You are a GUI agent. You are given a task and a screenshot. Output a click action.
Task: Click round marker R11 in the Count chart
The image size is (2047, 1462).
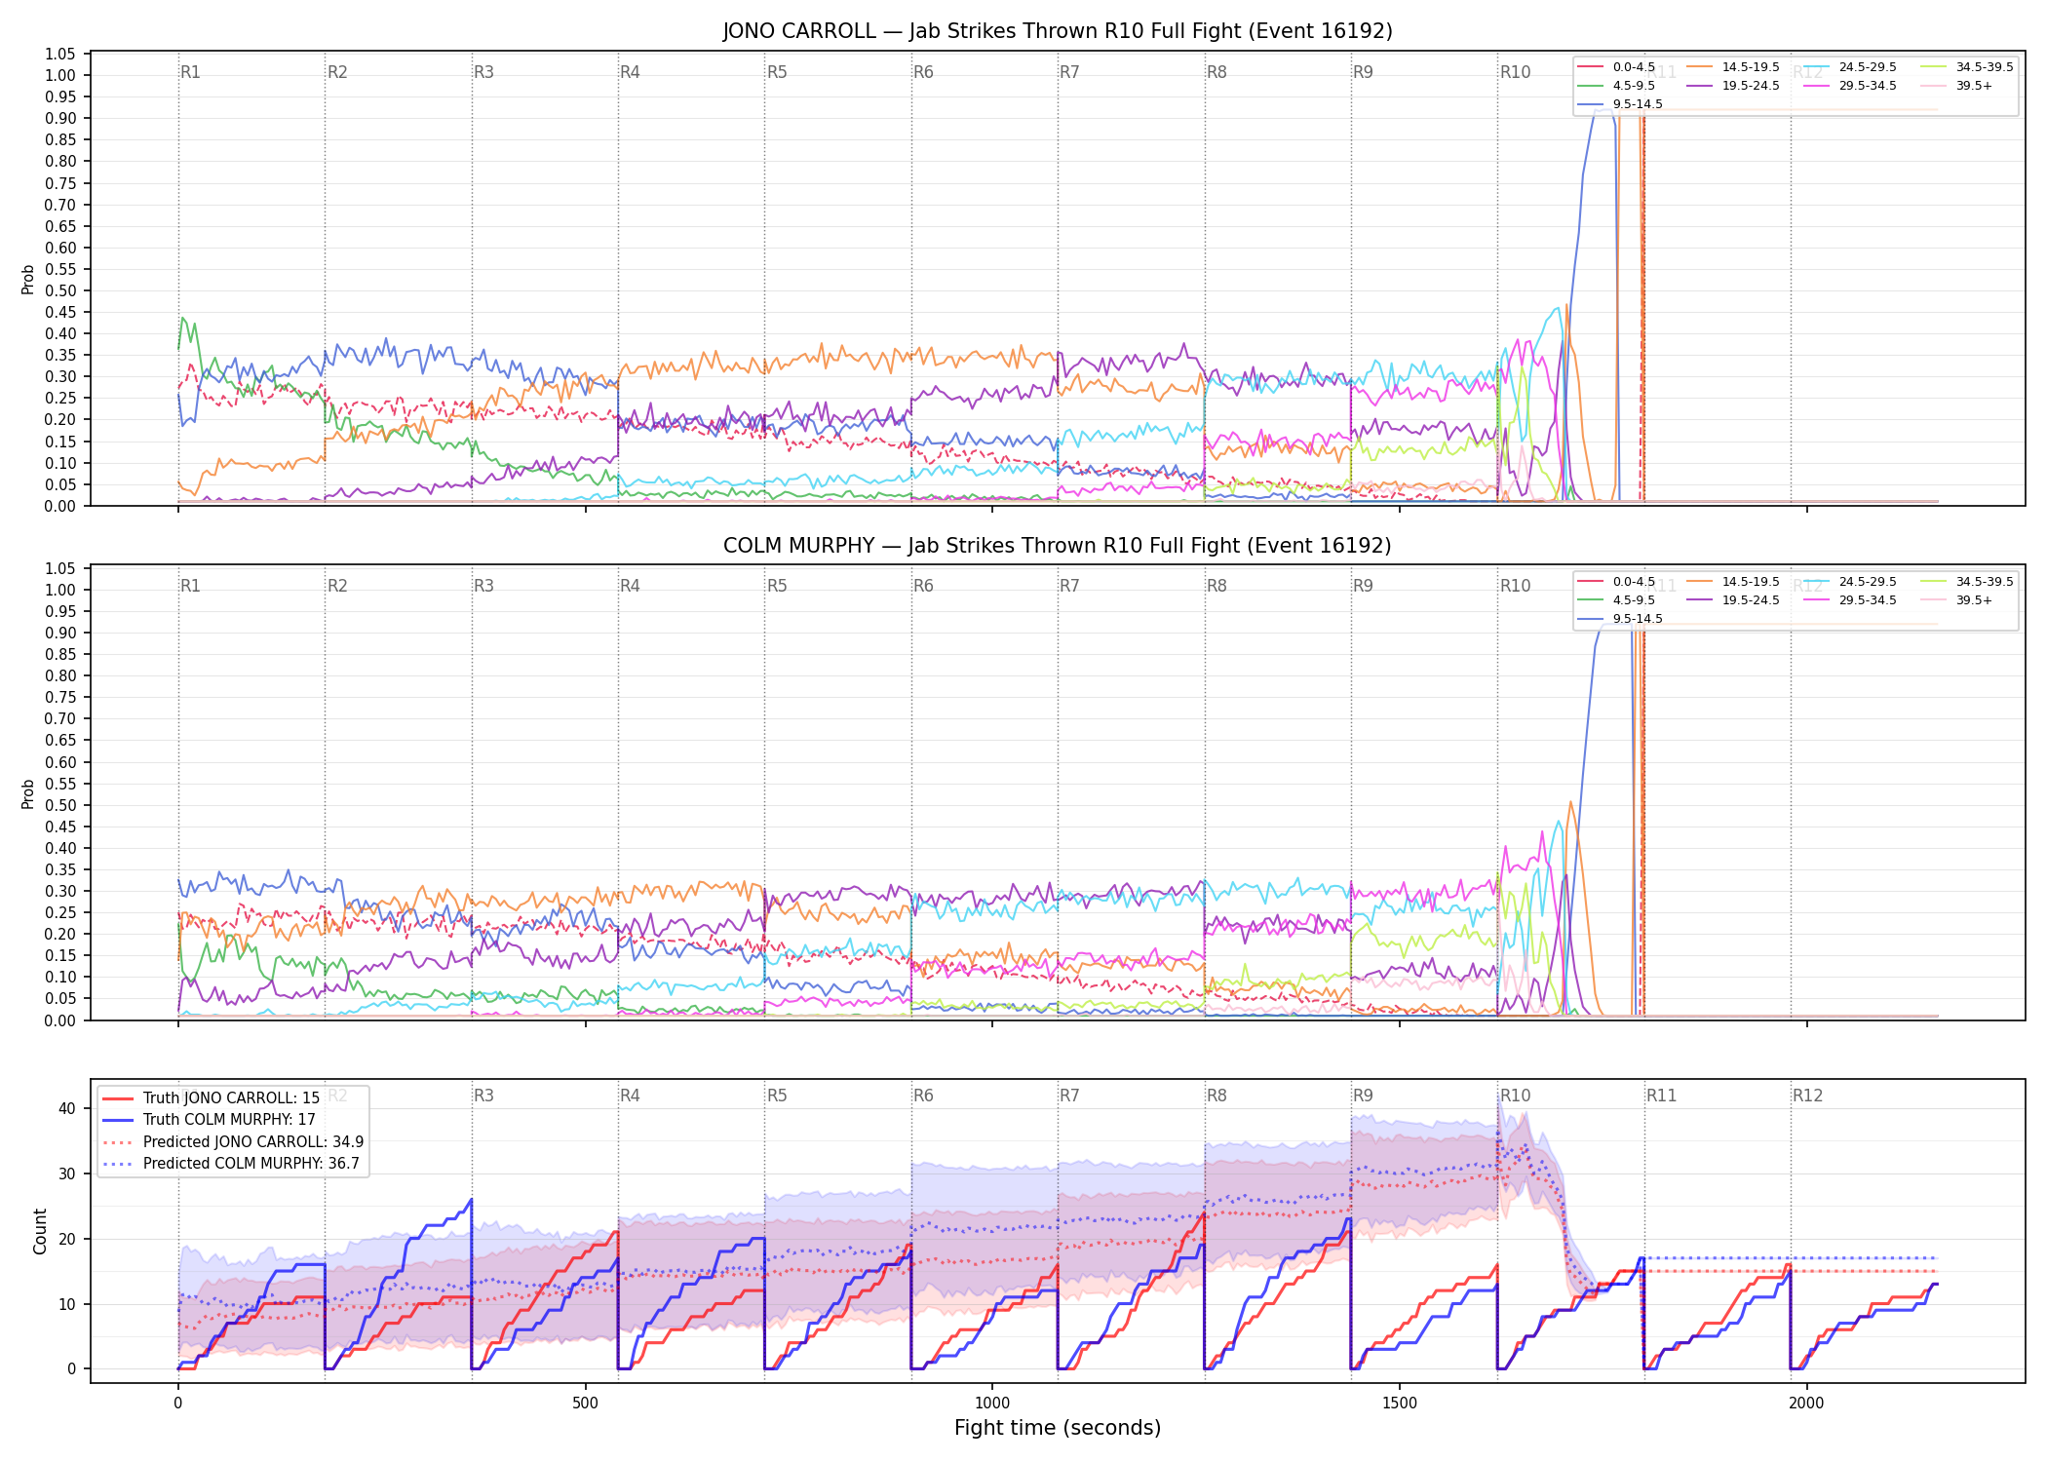click(1662, 1096)
